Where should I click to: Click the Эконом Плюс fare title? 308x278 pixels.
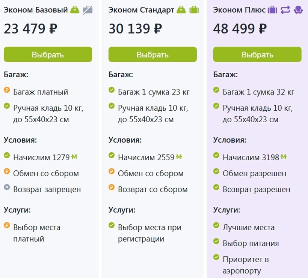point(240,10)
